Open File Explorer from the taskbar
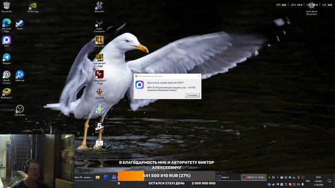Image resolution: width=335 pixels, height=188 pixels. pyautogui.click(x=98, y=178)
